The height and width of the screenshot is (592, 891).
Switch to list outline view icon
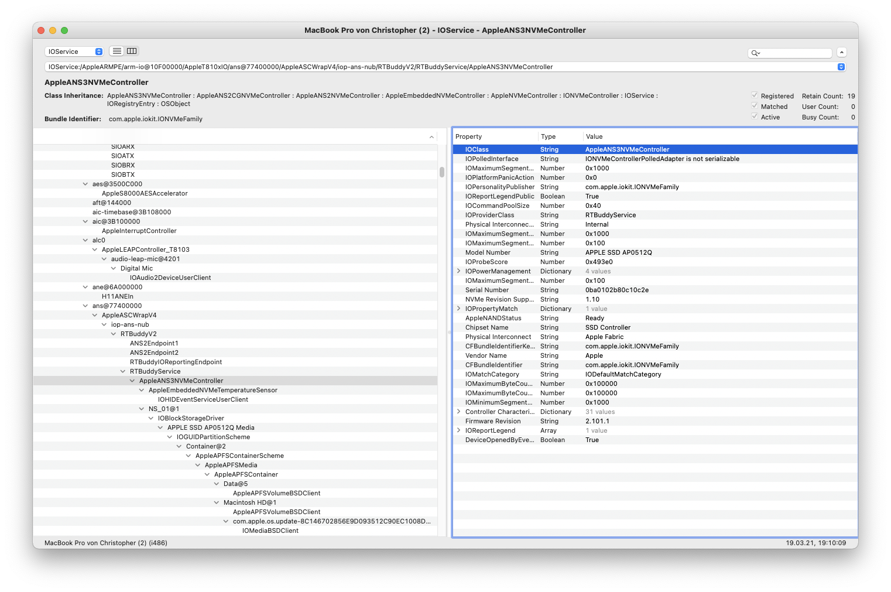(x=117, y=51)
